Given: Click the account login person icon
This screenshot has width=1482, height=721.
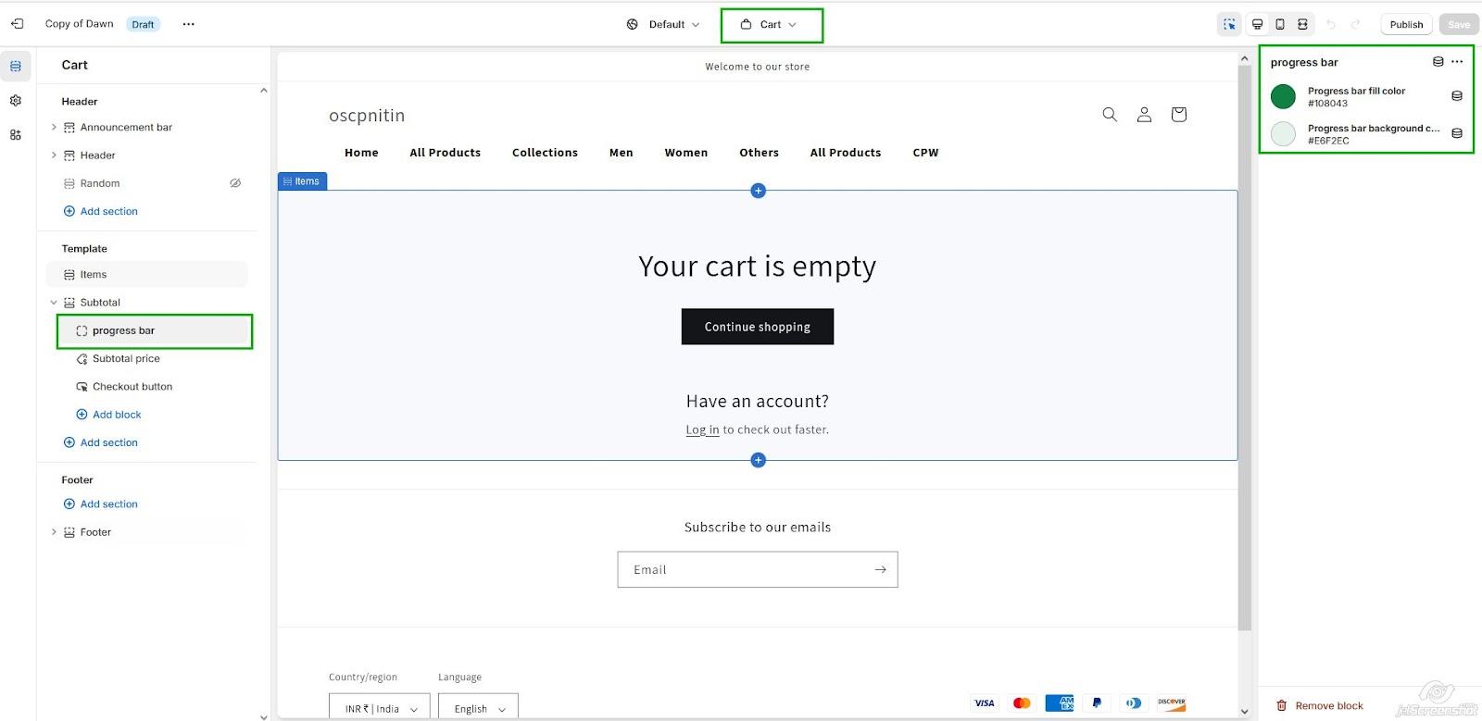Looking at the screenshot, I should pyautogui.click(x=1144, y=115).
